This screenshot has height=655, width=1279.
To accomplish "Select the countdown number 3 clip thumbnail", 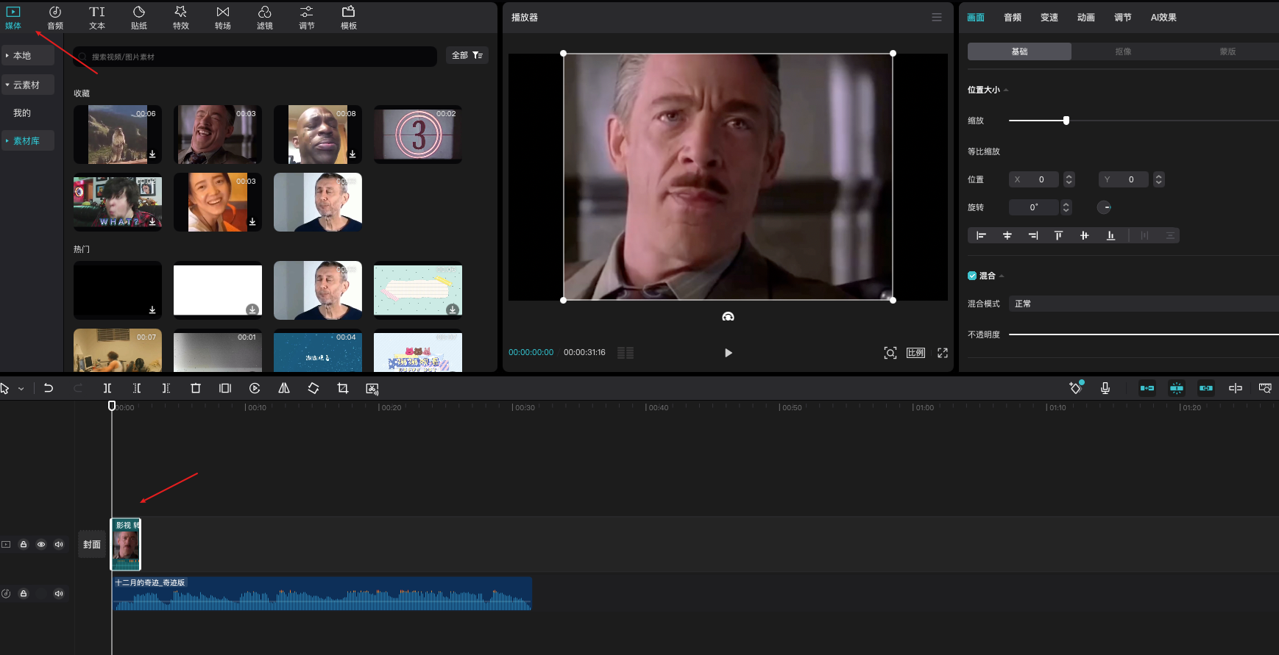I will tap(418, 135).
